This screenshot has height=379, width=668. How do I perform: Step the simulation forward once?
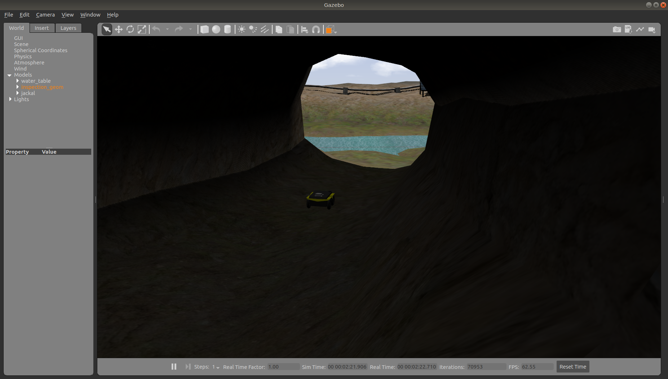coord(188,366)
